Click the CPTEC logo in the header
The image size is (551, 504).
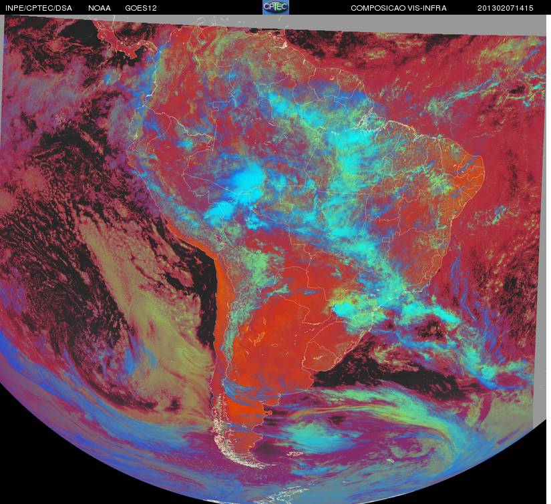(x=276, y=7)
